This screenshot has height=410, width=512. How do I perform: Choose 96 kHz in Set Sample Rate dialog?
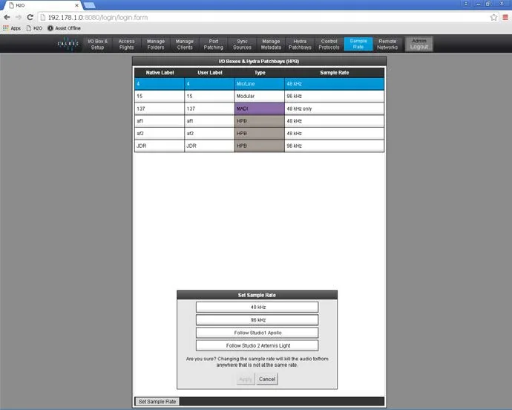257,320
